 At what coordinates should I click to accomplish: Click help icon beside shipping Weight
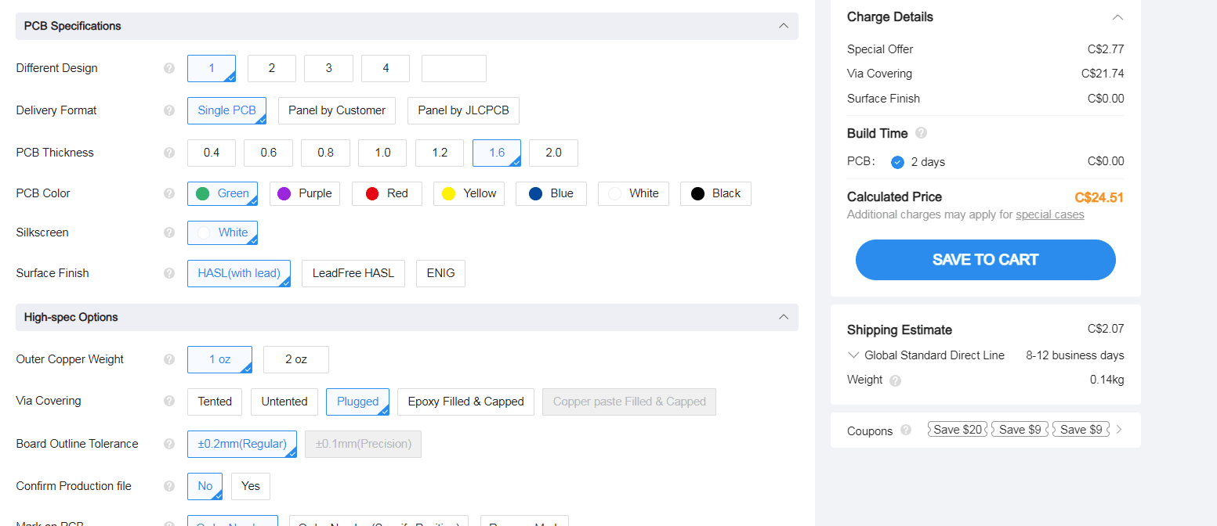click(896, 380)
